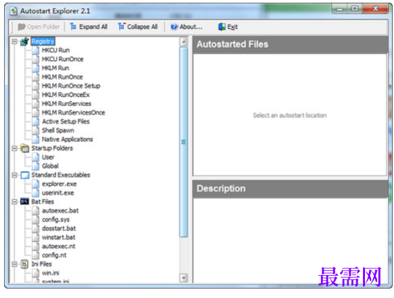Select the Registry tree item

[43, 41]
